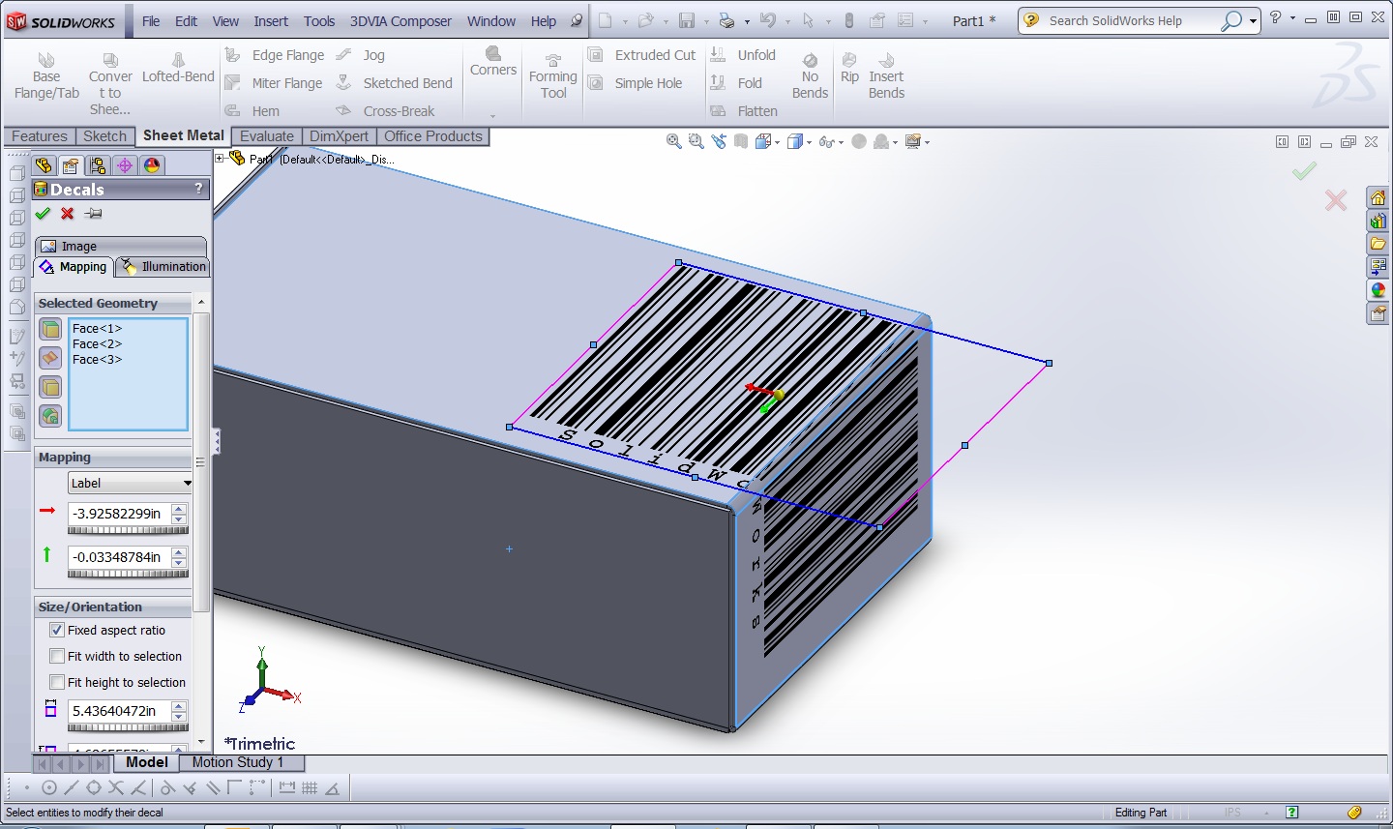1393x829 pixels.
Task: Accept the decal with green checkmark
Action: pyautogui.click(x=43, y=214)
